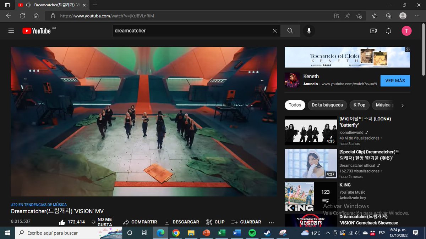Mute the Dreamcatcher tab speaker icon
The height and width of the screenshot is (239, 426).
tap(29, 5)
